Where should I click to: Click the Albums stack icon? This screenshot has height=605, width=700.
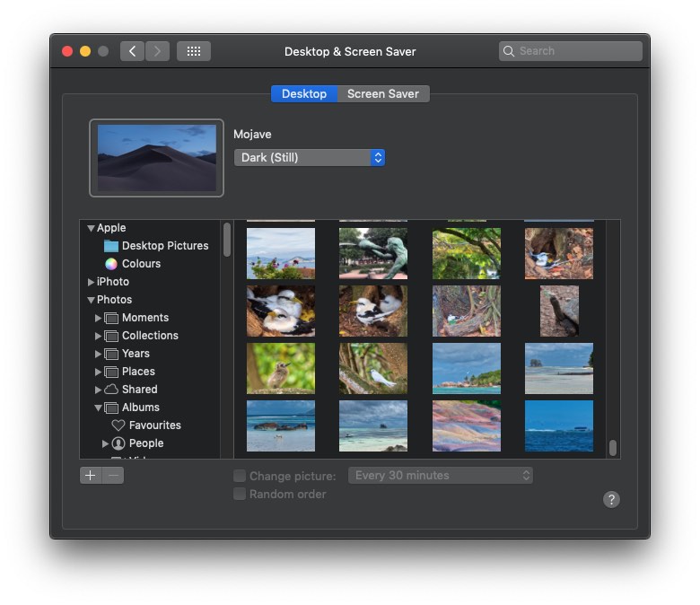coord(111,408)
